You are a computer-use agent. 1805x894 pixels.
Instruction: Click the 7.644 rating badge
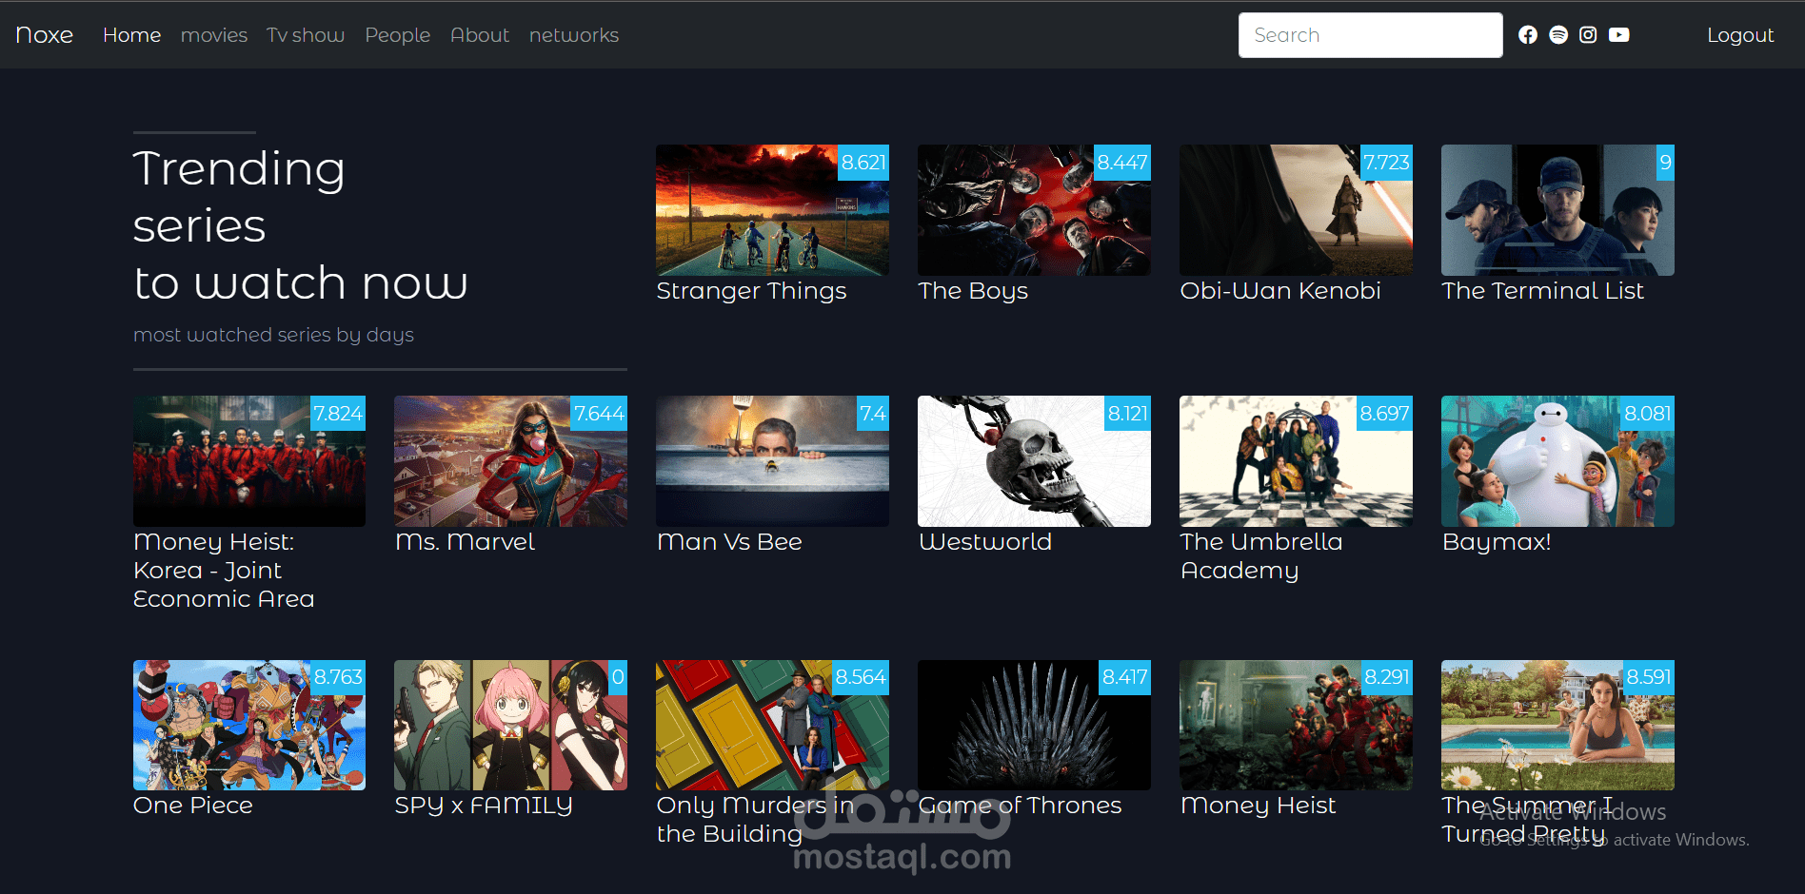tap(599, 414)
